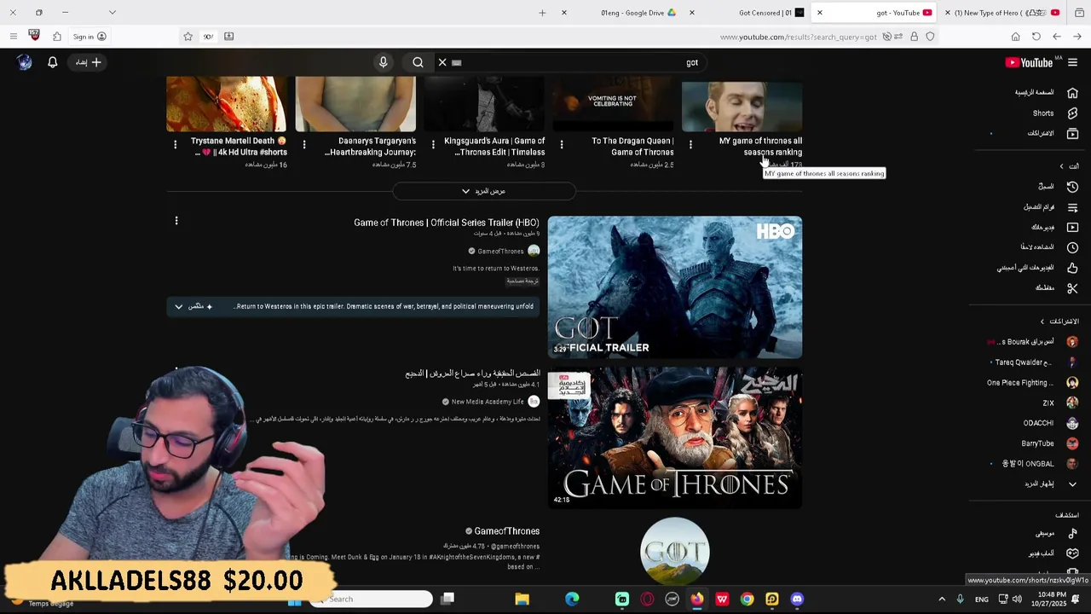Open Your videos sidebar icon
This screenshot has height=614, width=1091.
(x=1072, y=227)
